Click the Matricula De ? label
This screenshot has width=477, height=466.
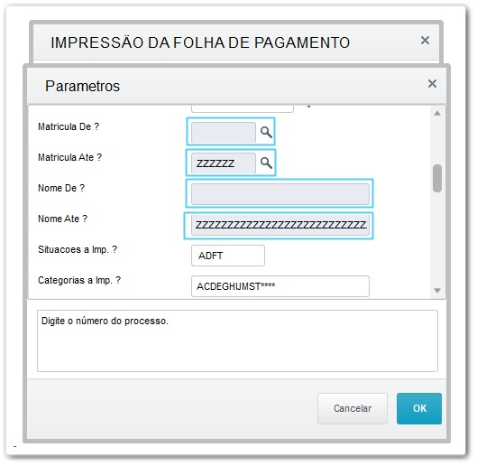[69, 126]
